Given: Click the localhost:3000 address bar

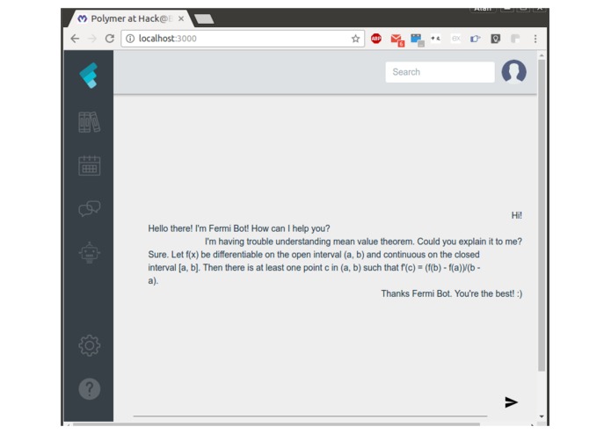Looking at the screenshot, I should [243, 39].
